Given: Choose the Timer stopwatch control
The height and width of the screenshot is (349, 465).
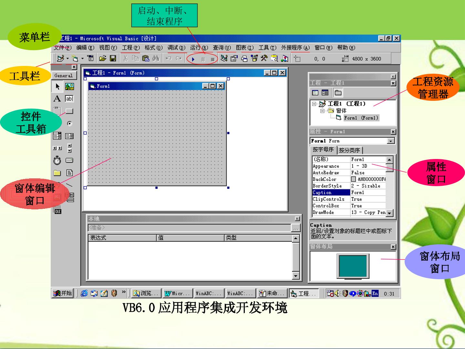Looking at the screenshot, I should point(57,160).
